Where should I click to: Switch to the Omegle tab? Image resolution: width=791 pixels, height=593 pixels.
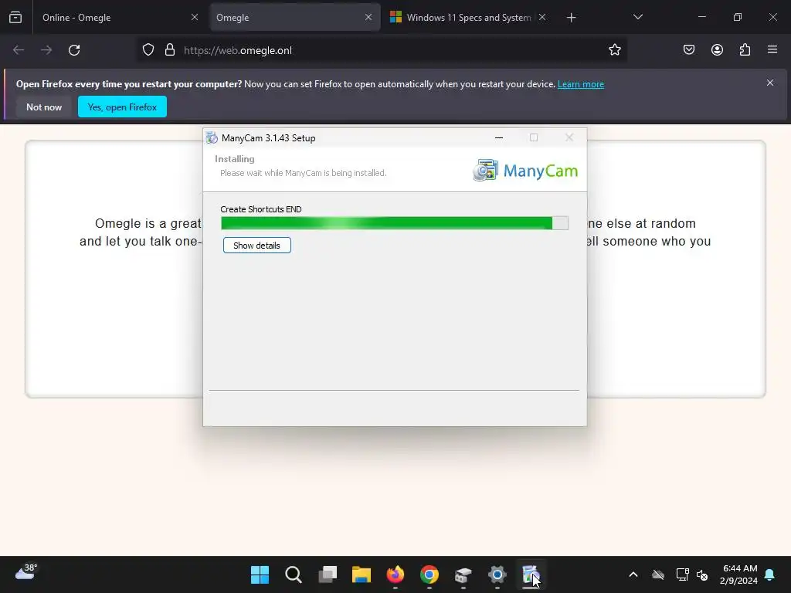click(x=295, y=17)
